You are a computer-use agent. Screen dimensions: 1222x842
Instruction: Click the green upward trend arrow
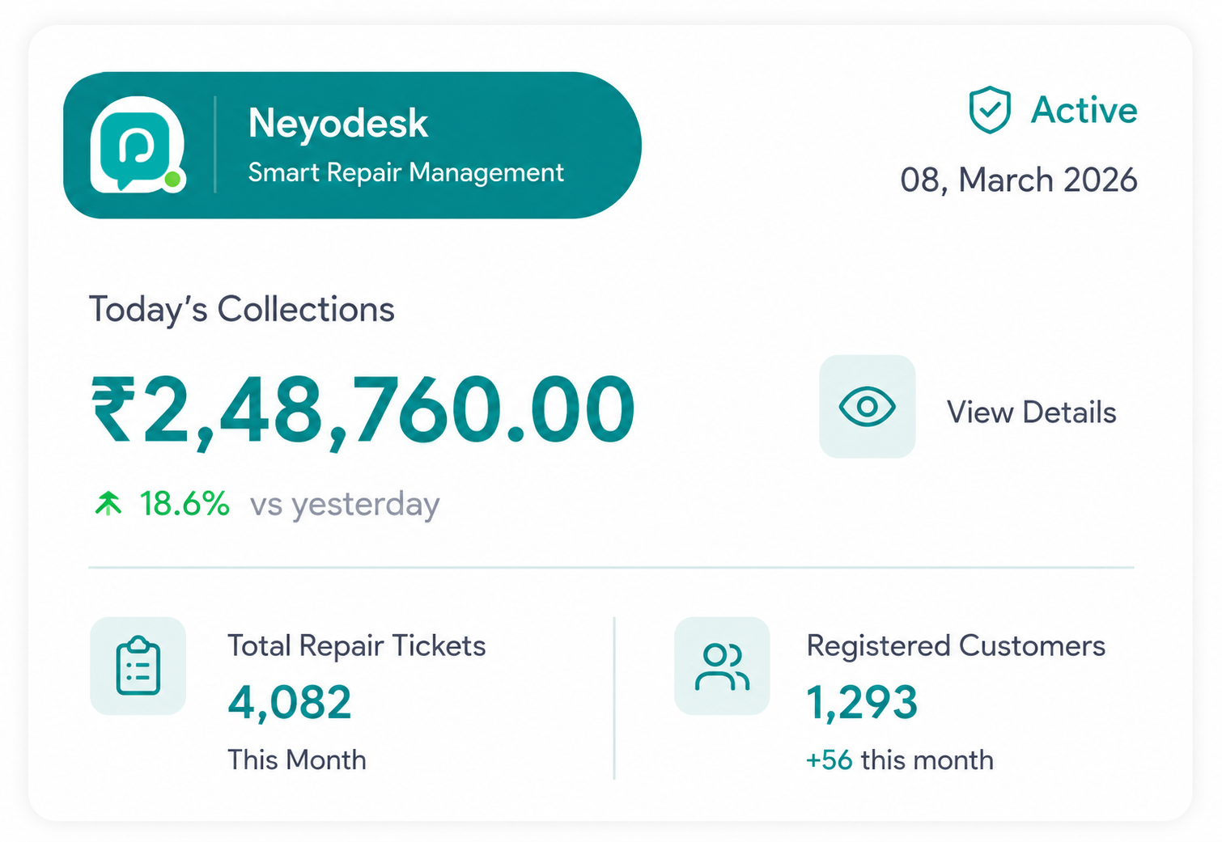click(x=108, y=504)
